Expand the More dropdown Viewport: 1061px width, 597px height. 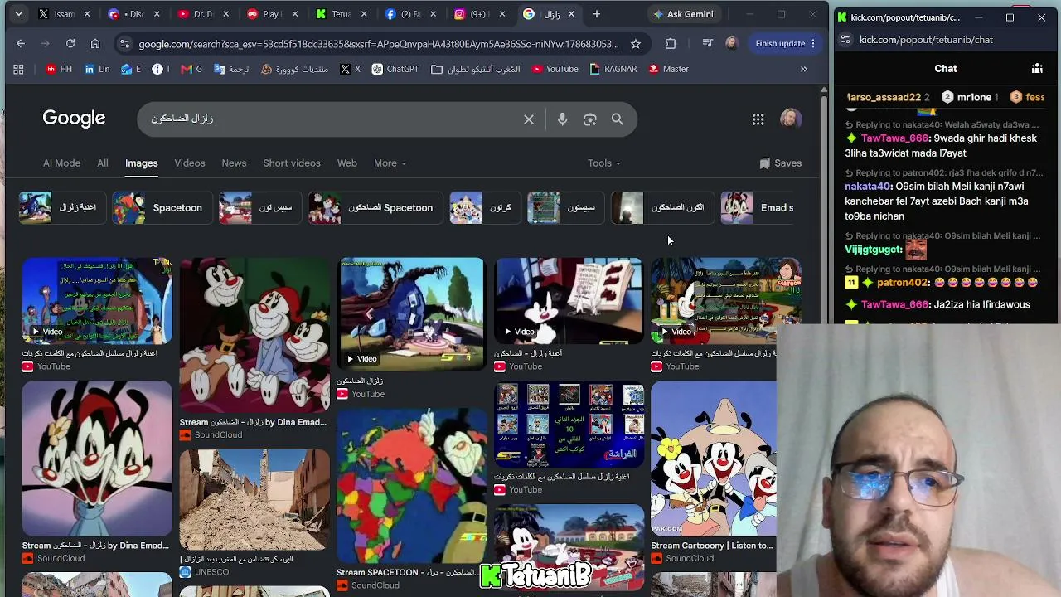click(390, 163)
